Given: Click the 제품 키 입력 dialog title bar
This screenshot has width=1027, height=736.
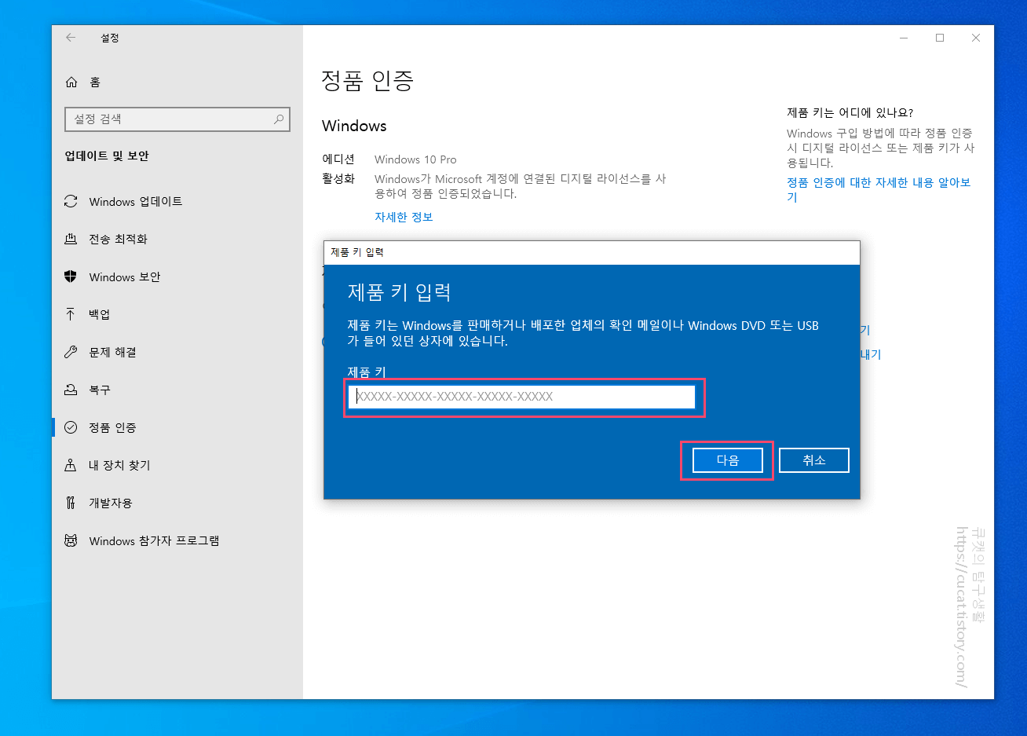Looking at the screenshot, I should pyautogui.click(x=592, y=252).
